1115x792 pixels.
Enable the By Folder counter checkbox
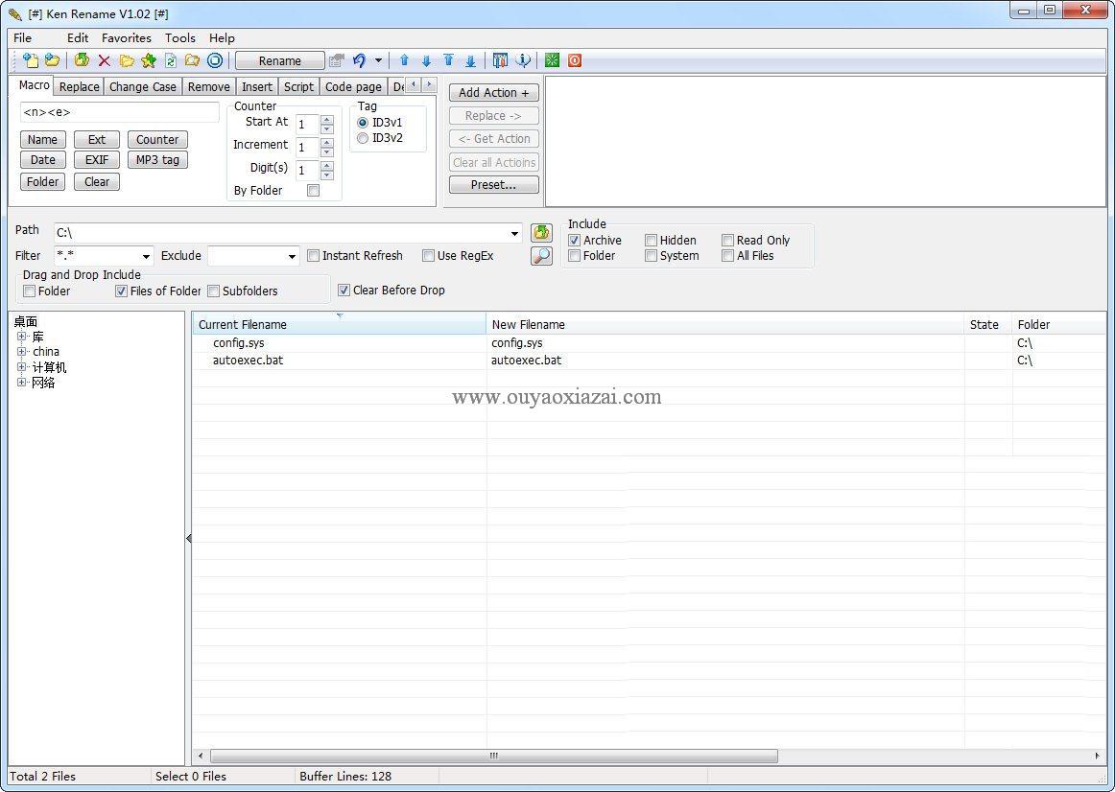(313, 191)
